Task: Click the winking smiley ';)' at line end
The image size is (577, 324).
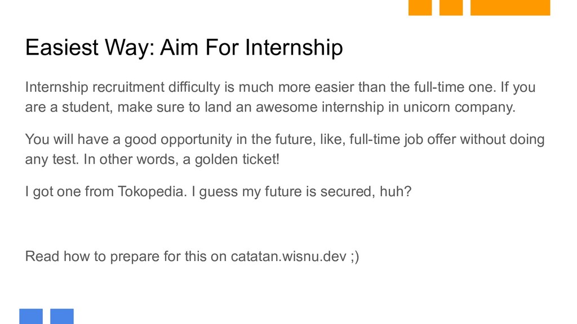Action: pyautogui.click(x=355, y=256)
